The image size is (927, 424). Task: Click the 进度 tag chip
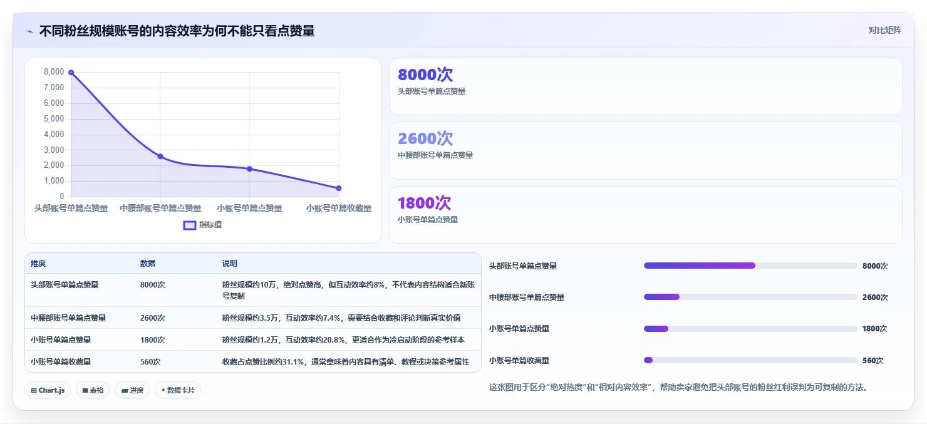point(132,390)
